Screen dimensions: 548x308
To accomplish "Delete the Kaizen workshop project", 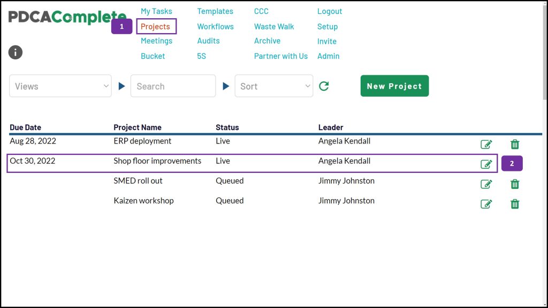I will (x=515, y=204).
